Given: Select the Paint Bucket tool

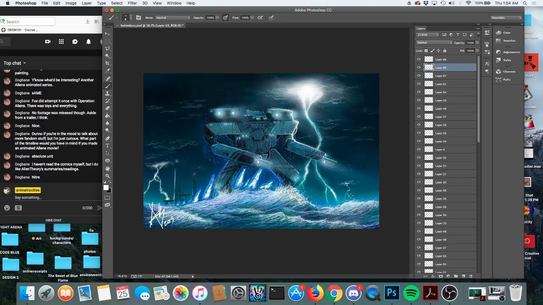Looking at the screenshot, I should (107, 116).
